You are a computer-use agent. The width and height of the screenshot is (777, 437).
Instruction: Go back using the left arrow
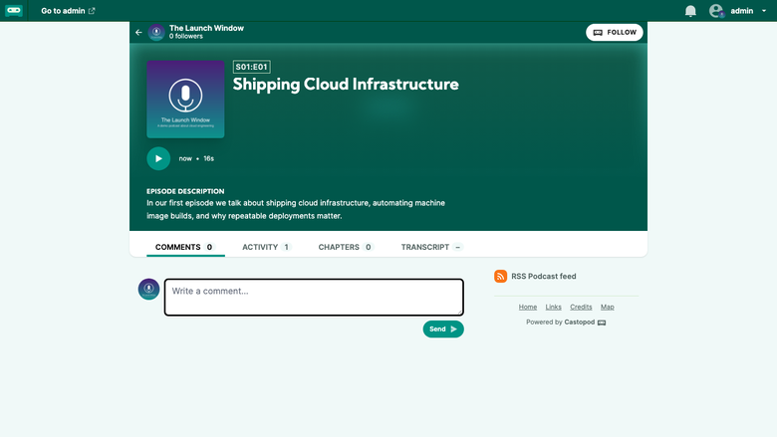pyautogui.click(x=138, y=32)
